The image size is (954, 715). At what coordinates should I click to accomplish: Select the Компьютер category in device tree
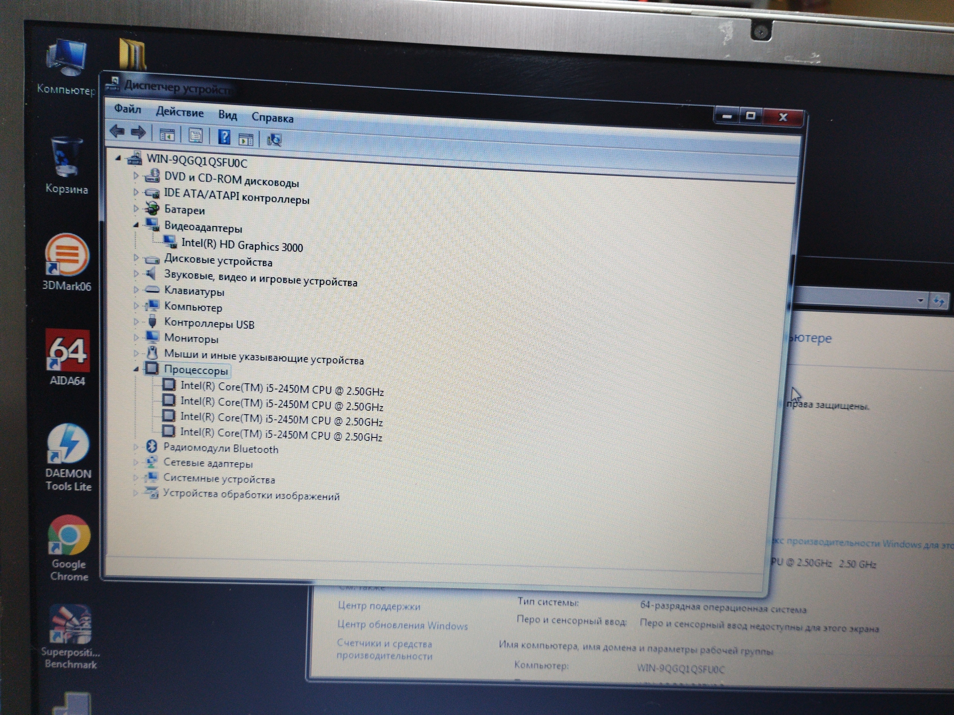193,307
